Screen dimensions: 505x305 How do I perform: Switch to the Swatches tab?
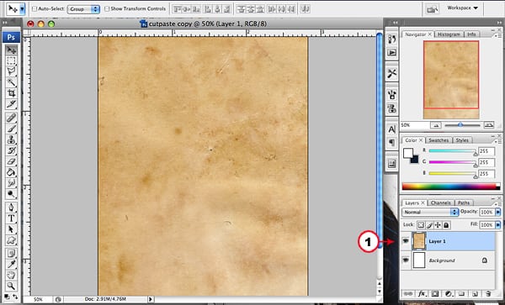click(439, 140)
